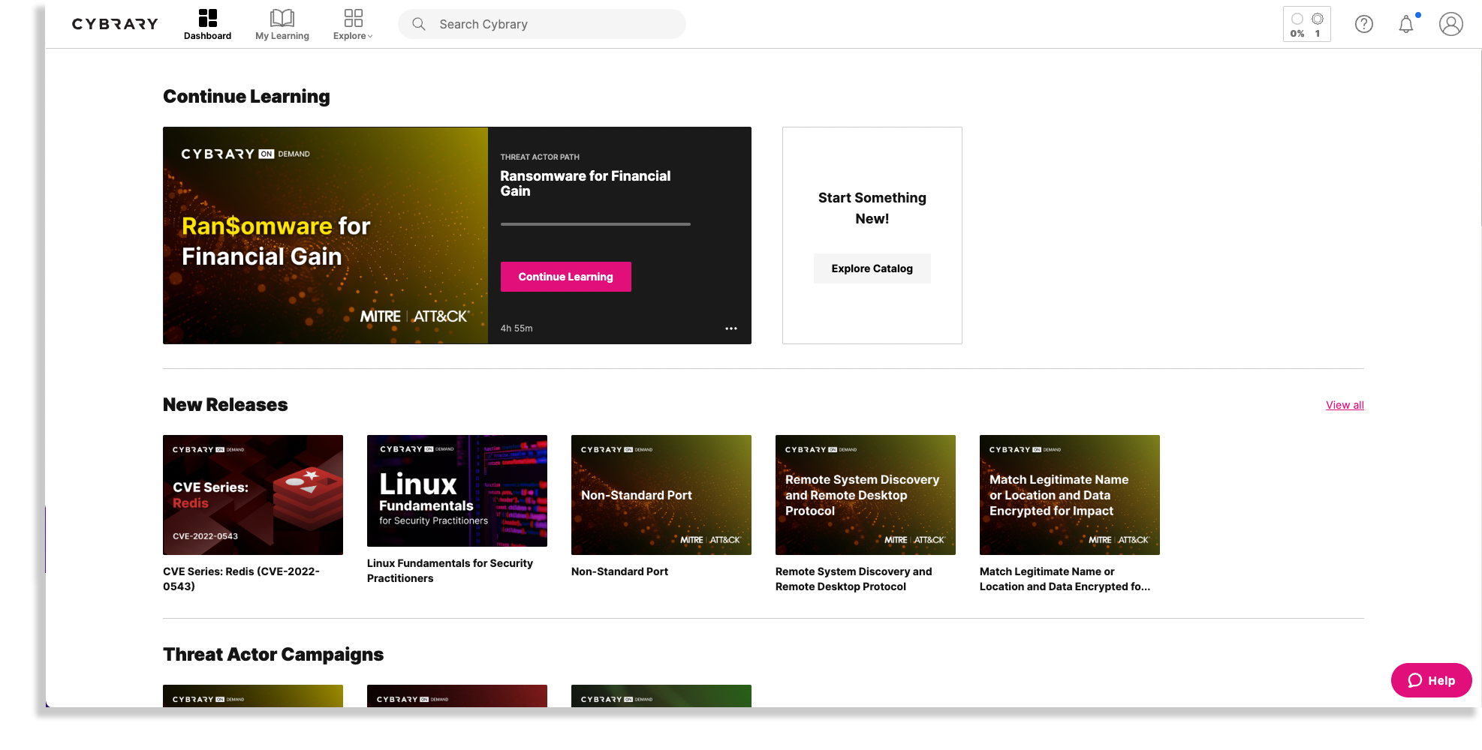Open the Dashboard tab

pos(207,24)
